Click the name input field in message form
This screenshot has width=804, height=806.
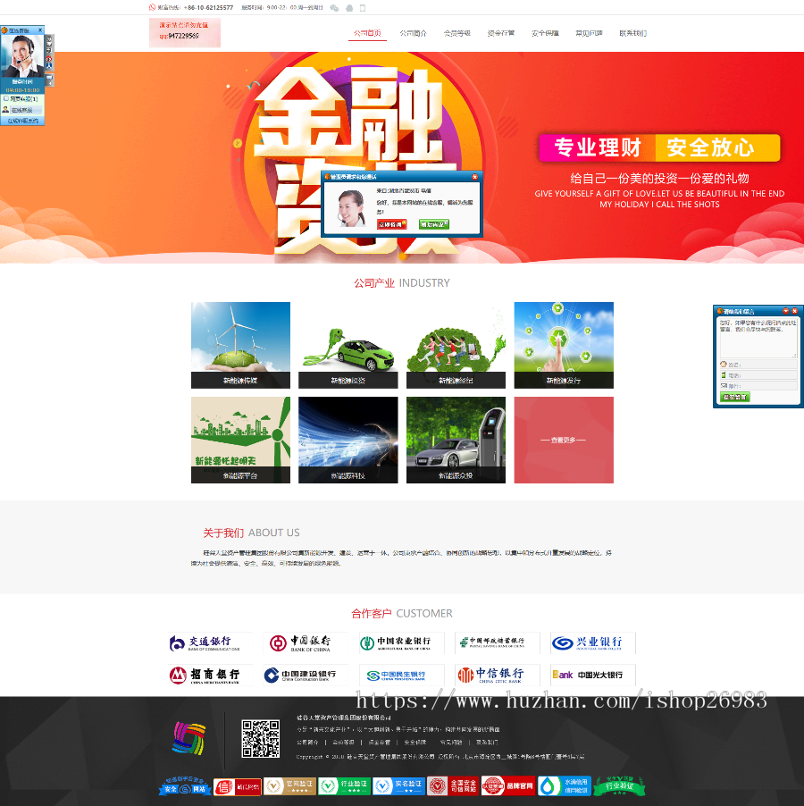[762, 364]
